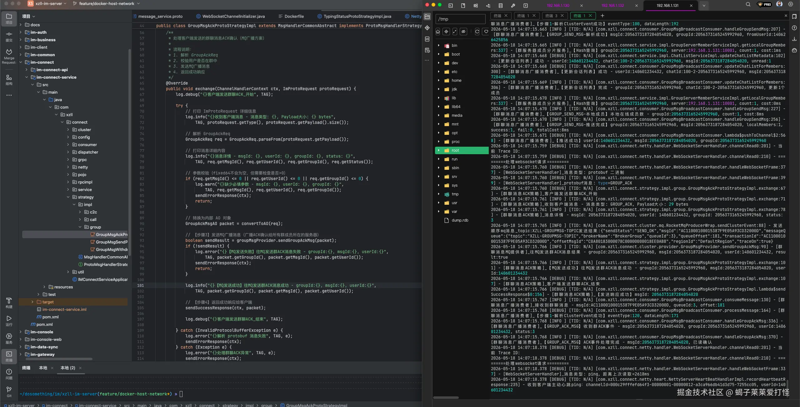The image size is (800, 407).
Task: Open settings gear in the SSH client
Action: (791, 4)
